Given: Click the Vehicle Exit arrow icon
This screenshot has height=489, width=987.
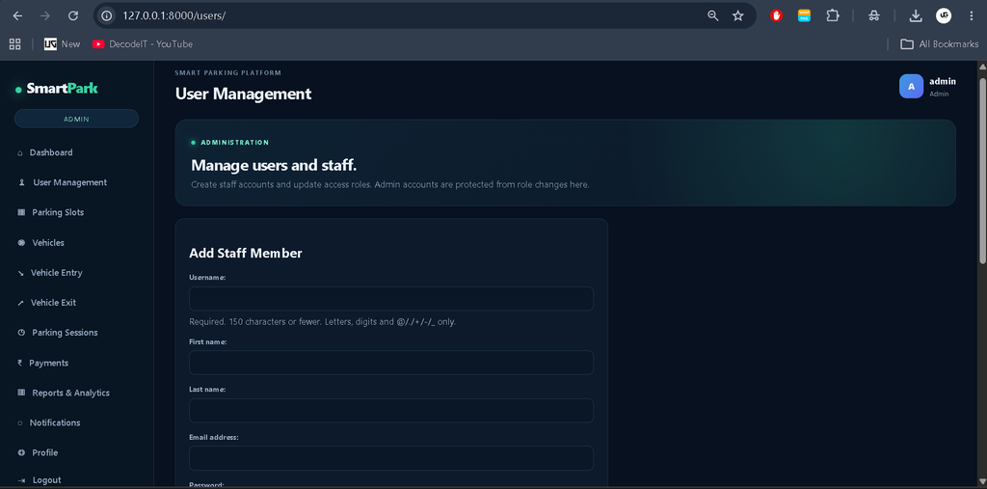Looking at the screenshot, I should pyautogui.click(x=21, y=303).
